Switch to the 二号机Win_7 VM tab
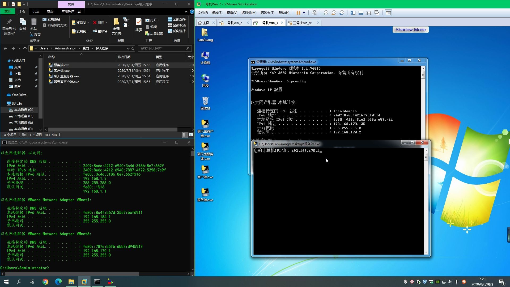This screenshot has height=287, width=510. pos(233,23)
